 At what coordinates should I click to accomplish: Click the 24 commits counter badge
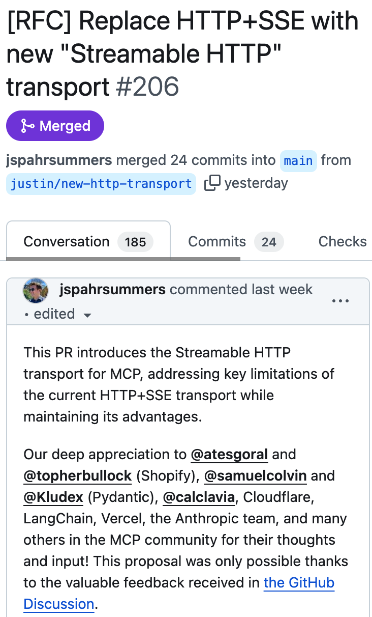click(269, 242)
